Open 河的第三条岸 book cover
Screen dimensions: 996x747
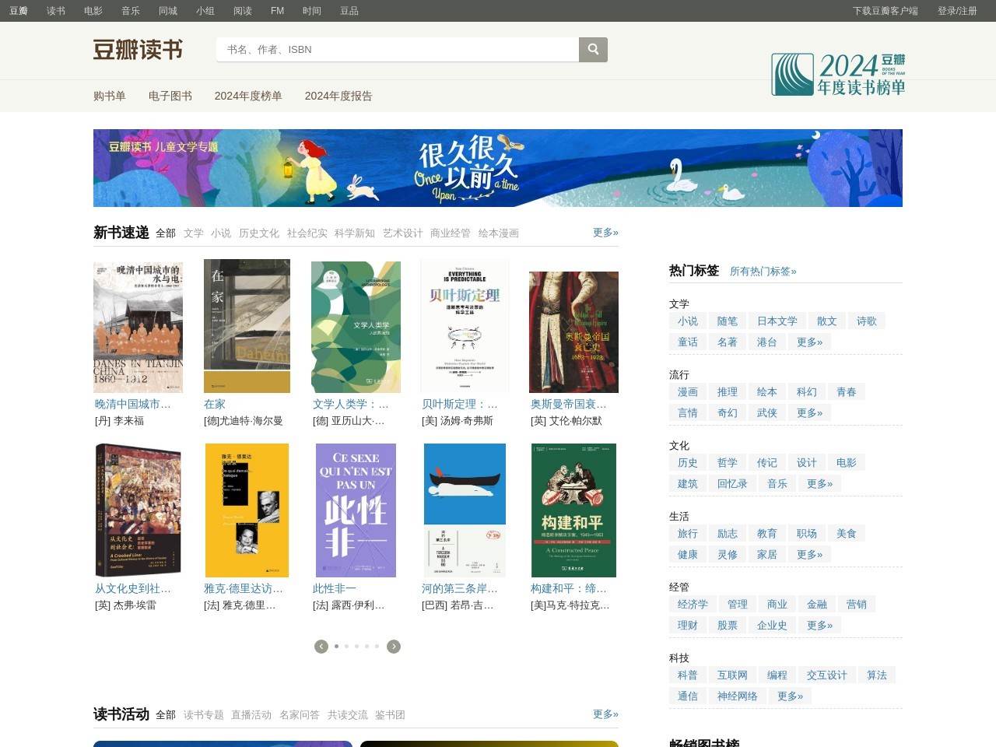tap(465, 510)
